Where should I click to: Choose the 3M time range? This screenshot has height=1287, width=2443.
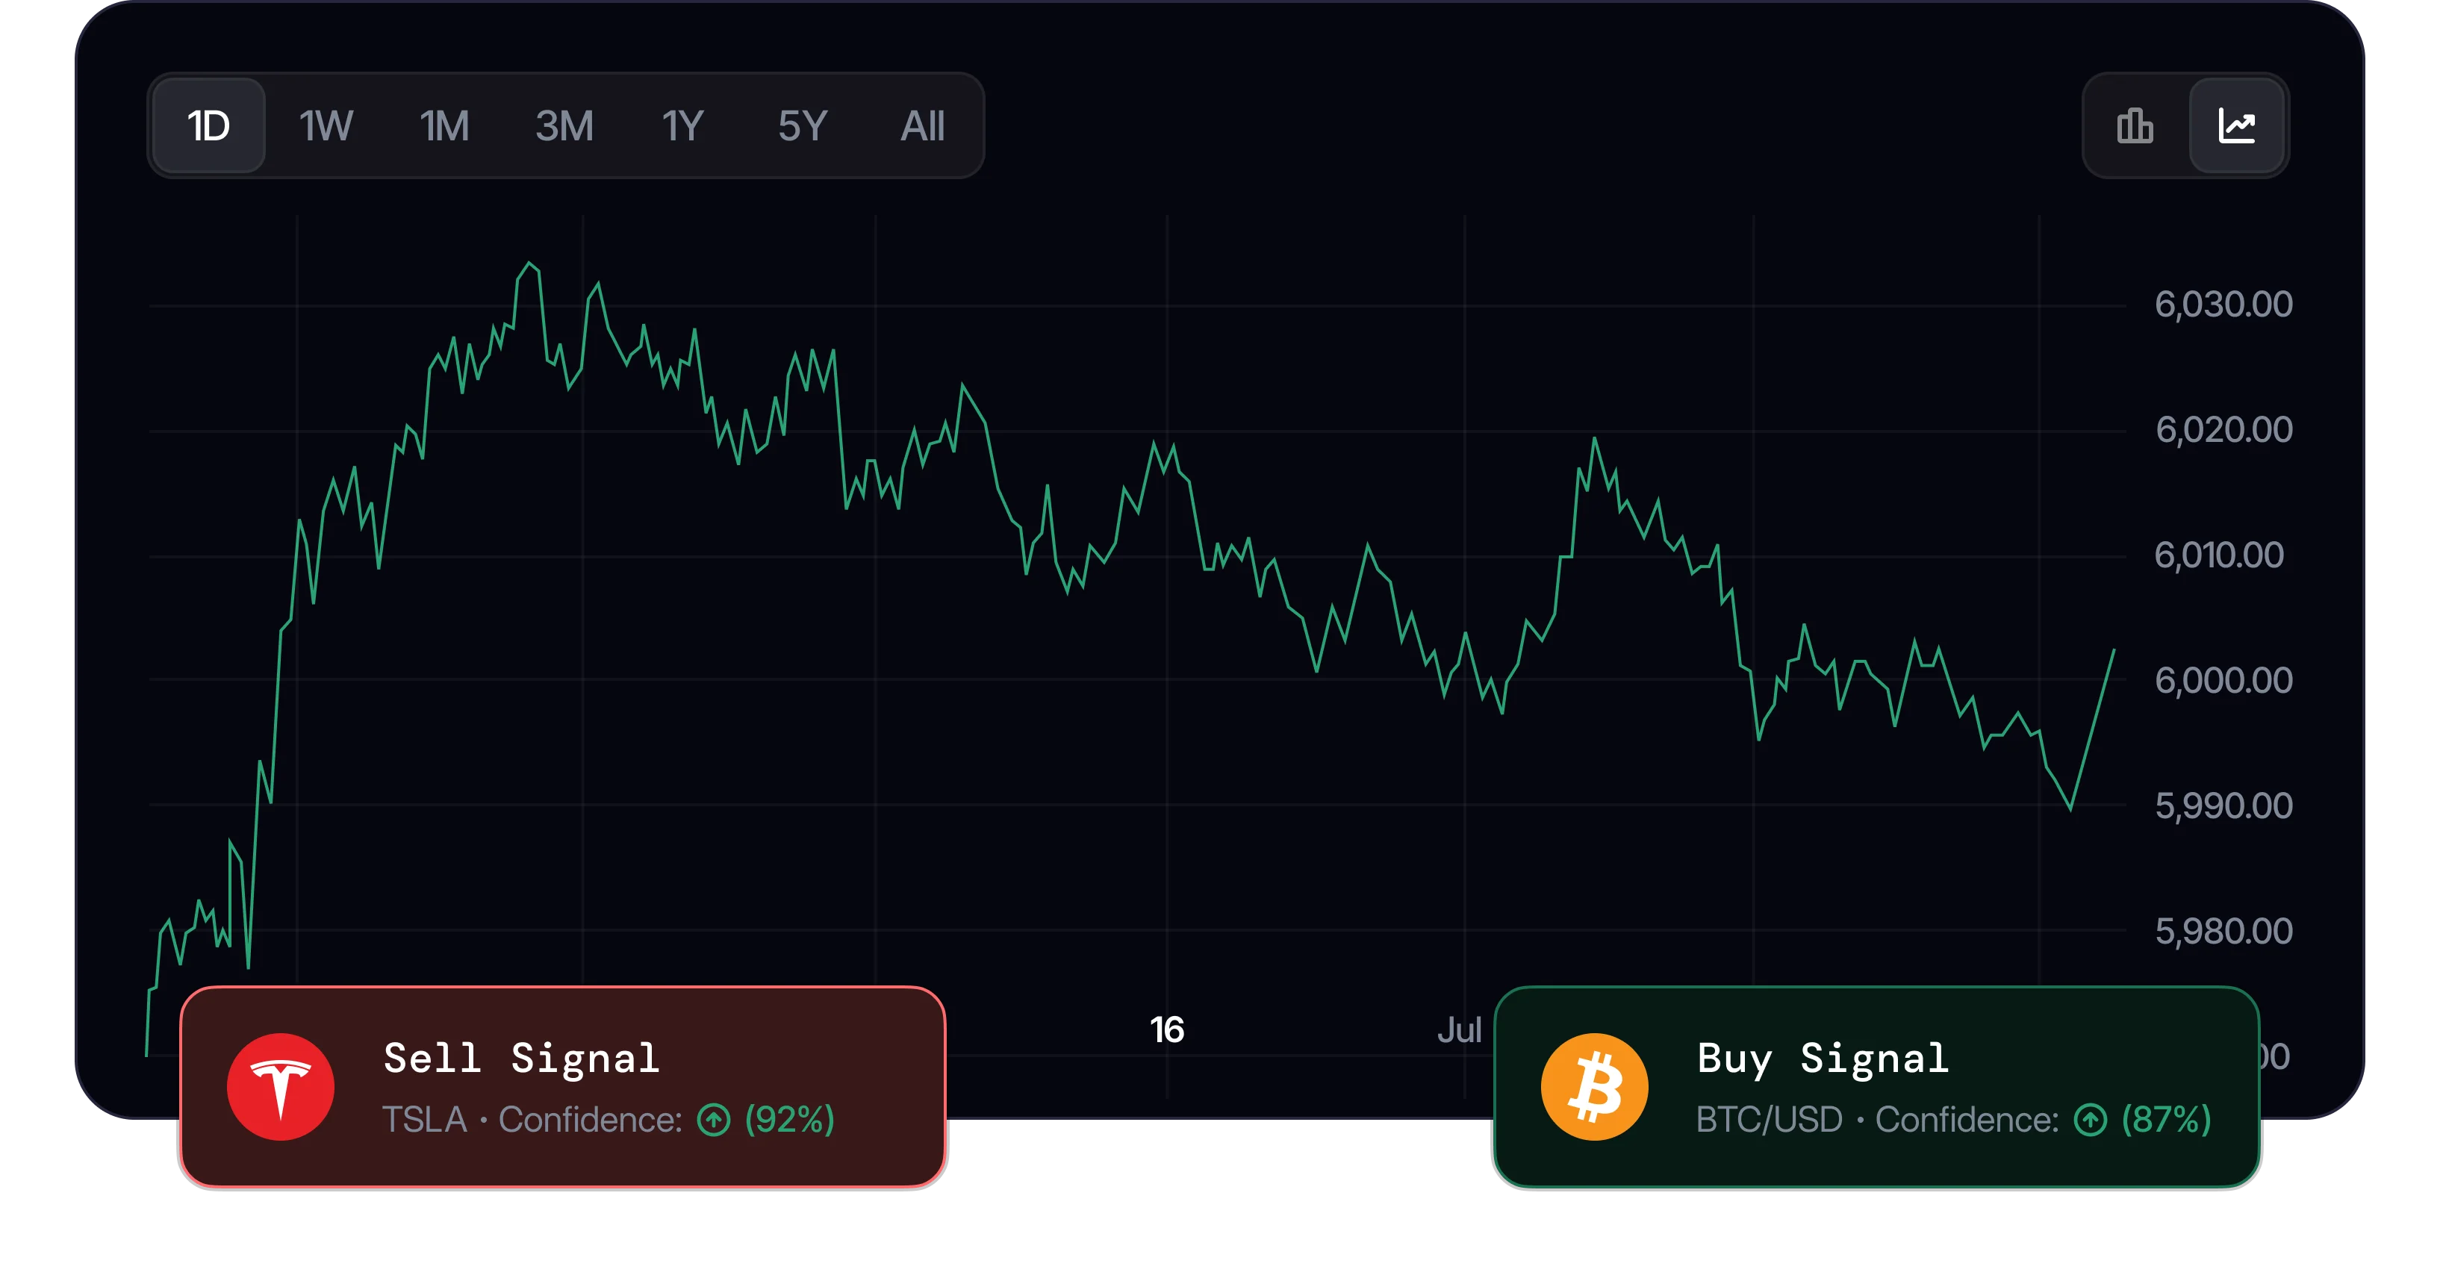[564, 125]
